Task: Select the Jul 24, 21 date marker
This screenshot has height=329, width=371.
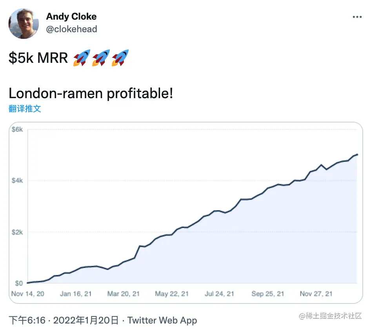Action: [219, 294]
